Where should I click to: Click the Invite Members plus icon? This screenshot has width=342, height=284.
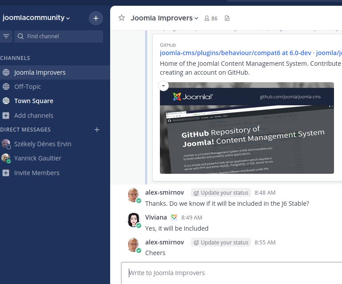click(6, 173)
